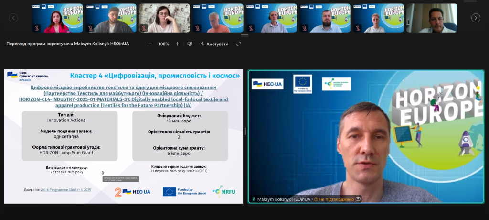Screen dimensions: 489x220
Task: Open Work Programme Cluster 4 2025 link
Action: (x=65, y=190)
